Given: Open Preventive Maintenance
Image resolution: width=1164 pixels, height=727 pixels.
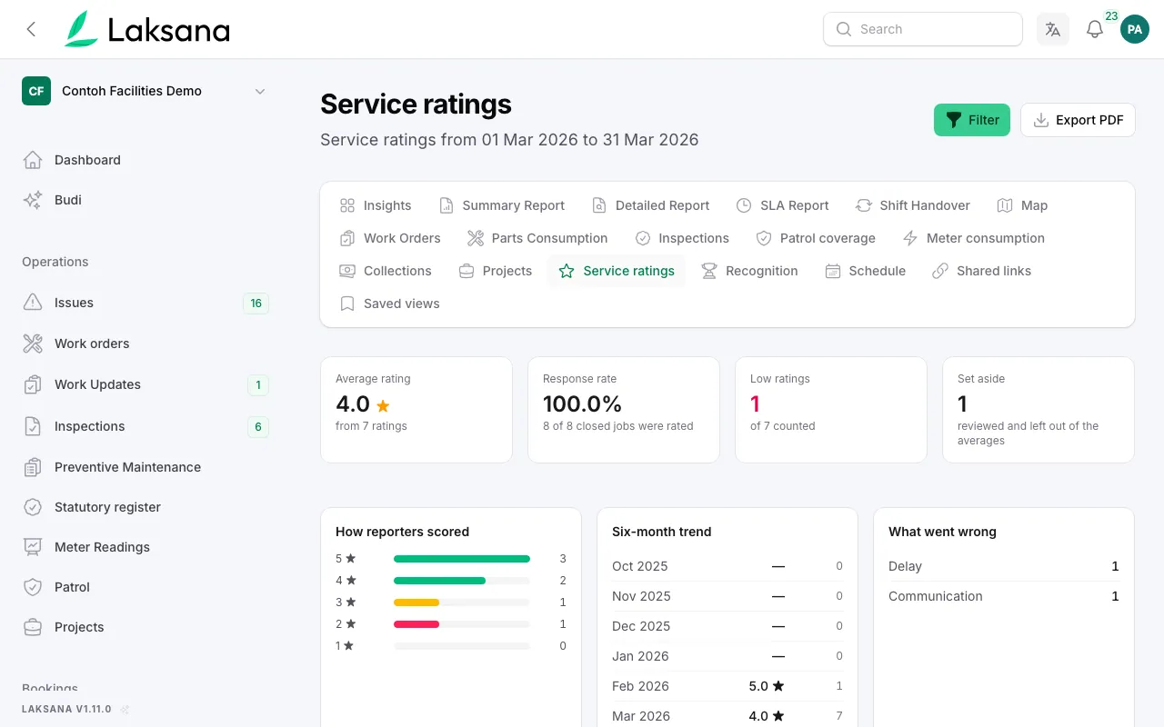Looking at the screenshot, I should [x=145, y=467].
